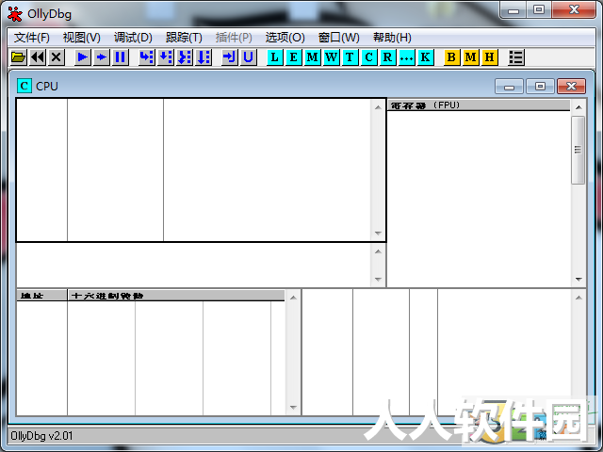This screenshot has height=452, width=603.
Task: Open the Call stack with the K icon
Action: tap(425, 57)
